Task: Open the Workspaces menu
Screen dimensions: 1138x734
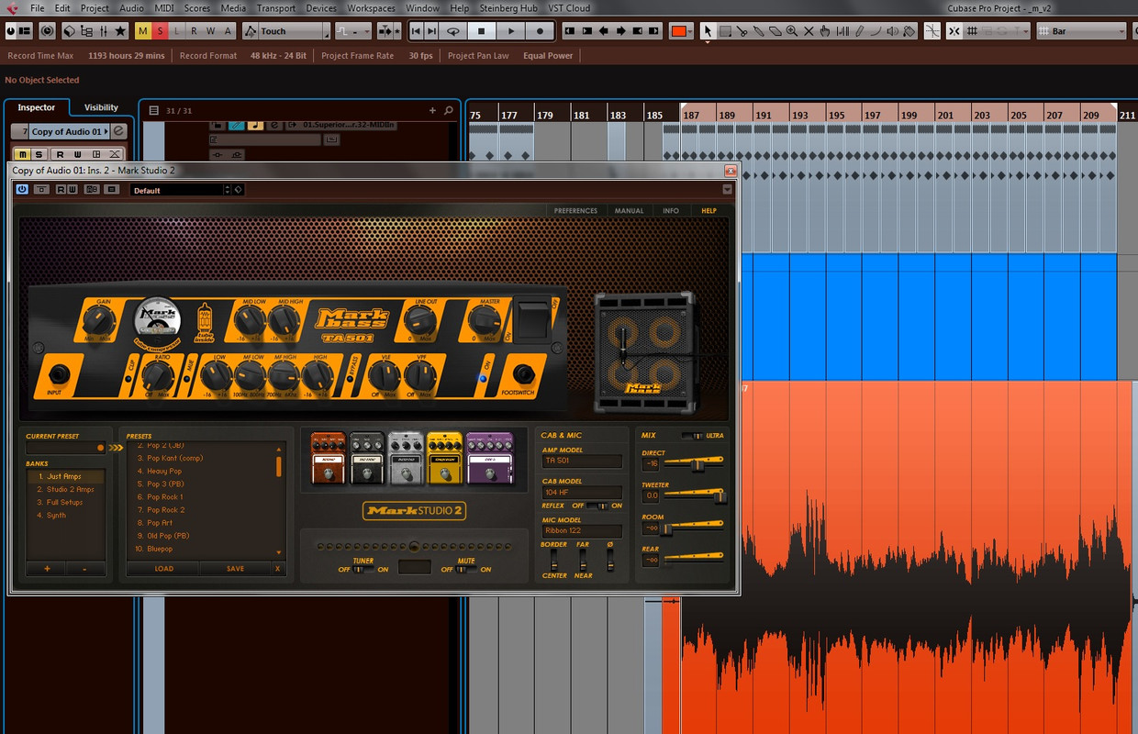Action: pyautogui.click(x=371, y=8)
